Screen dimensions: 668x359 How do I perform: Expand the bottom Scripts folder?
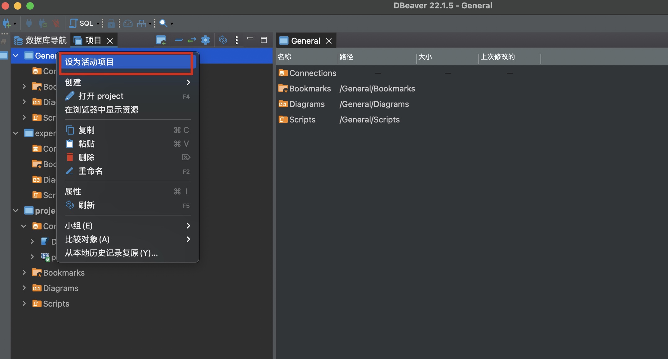click(x=24, y=304)
